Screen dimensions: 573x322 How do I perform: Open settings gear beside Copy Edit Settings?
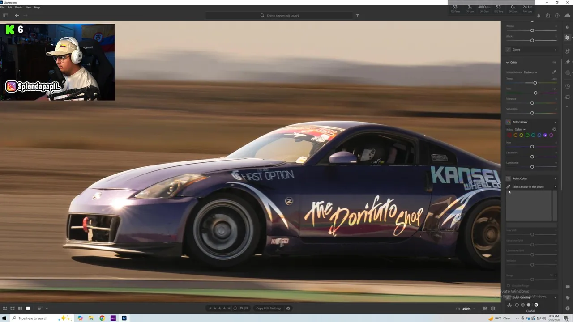tap(288, 308)
